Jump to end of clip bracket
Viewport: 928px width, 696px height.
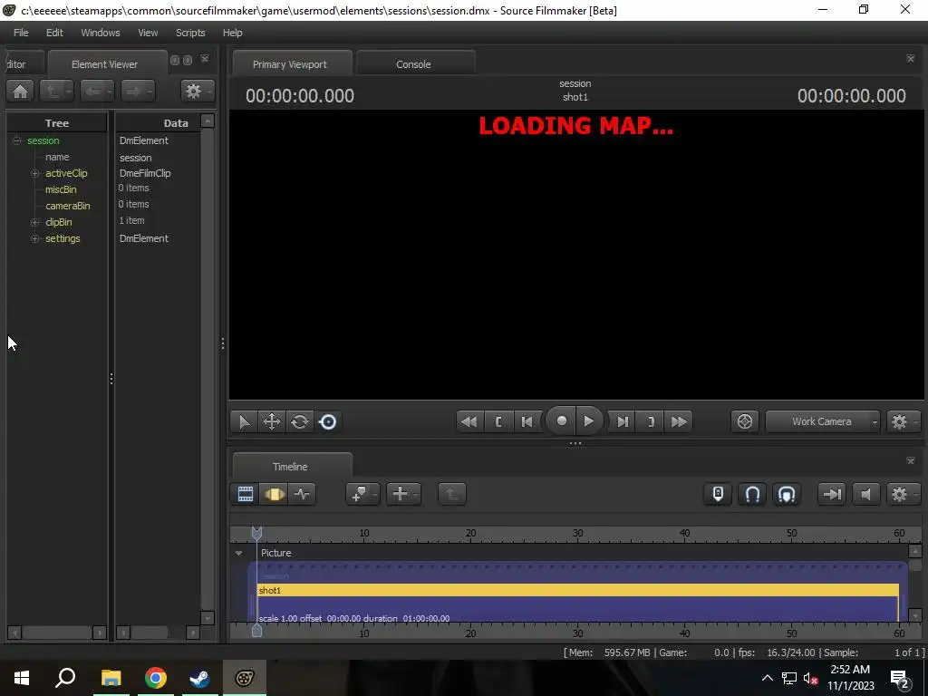651,422
